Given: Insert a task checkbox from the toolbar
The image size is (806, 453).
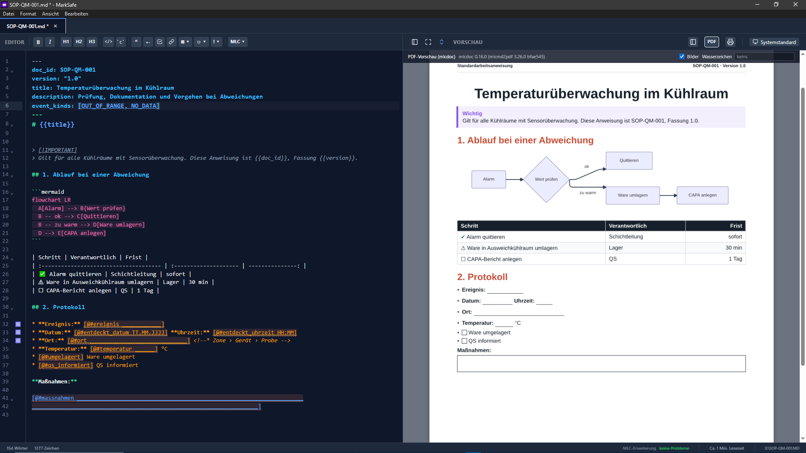Looking at the screenshot, I should pos(160,42).
